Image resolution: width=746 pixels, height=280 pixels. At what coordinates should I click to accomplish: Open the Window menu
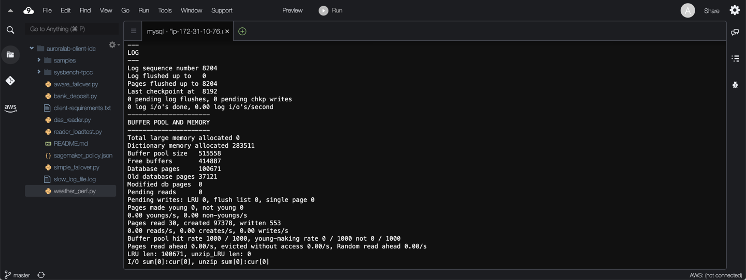tap(191, 10)
